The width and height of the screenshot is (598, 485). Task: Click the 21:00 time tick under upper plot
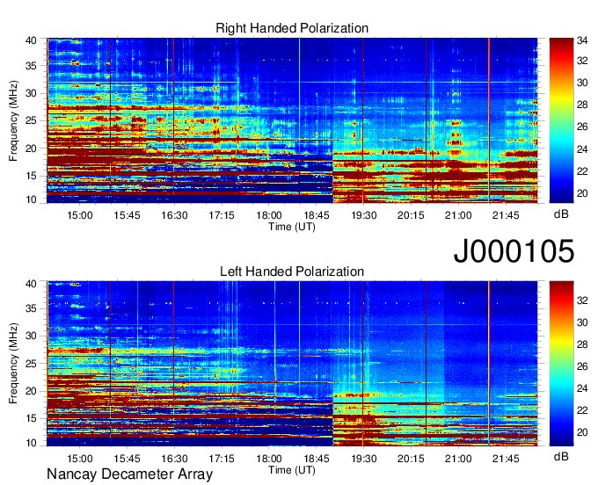[x=458, y=215]
